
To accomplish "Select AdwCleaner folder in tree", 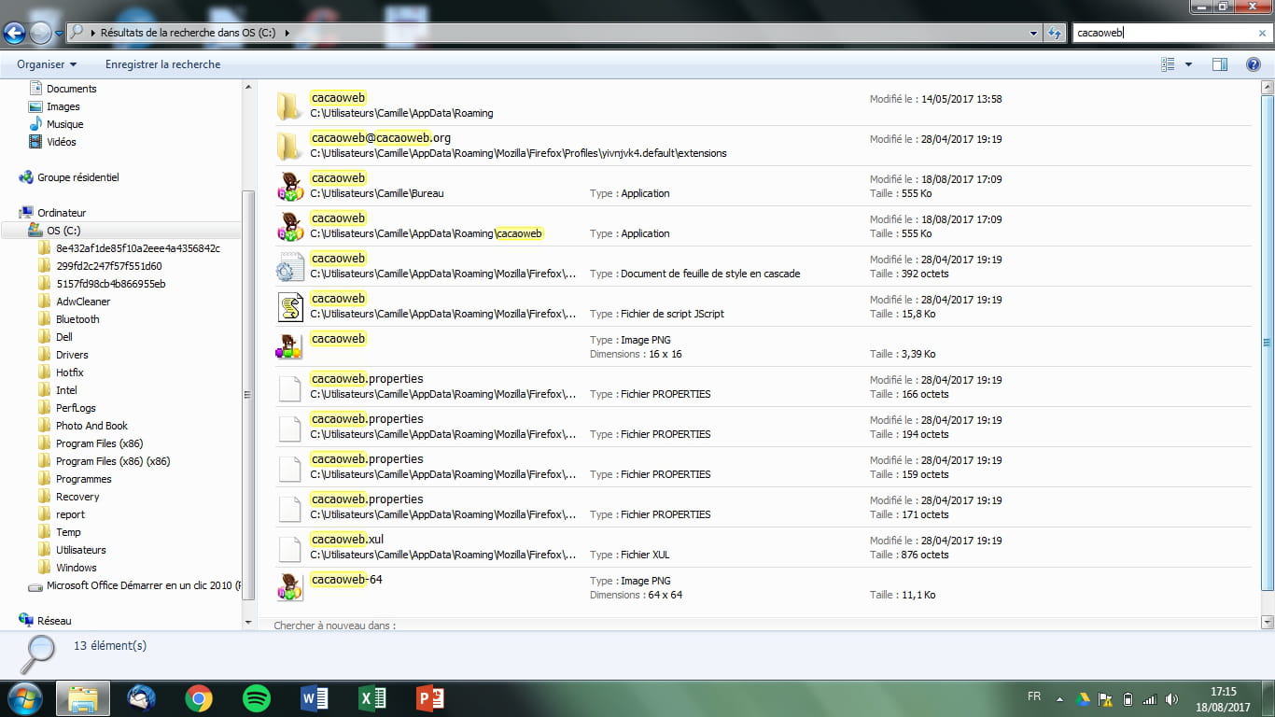I will pyautogui.click(x=83, y=302).
